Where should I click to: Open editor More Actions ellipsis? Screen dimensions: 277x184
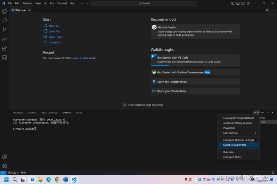[273, 10]
